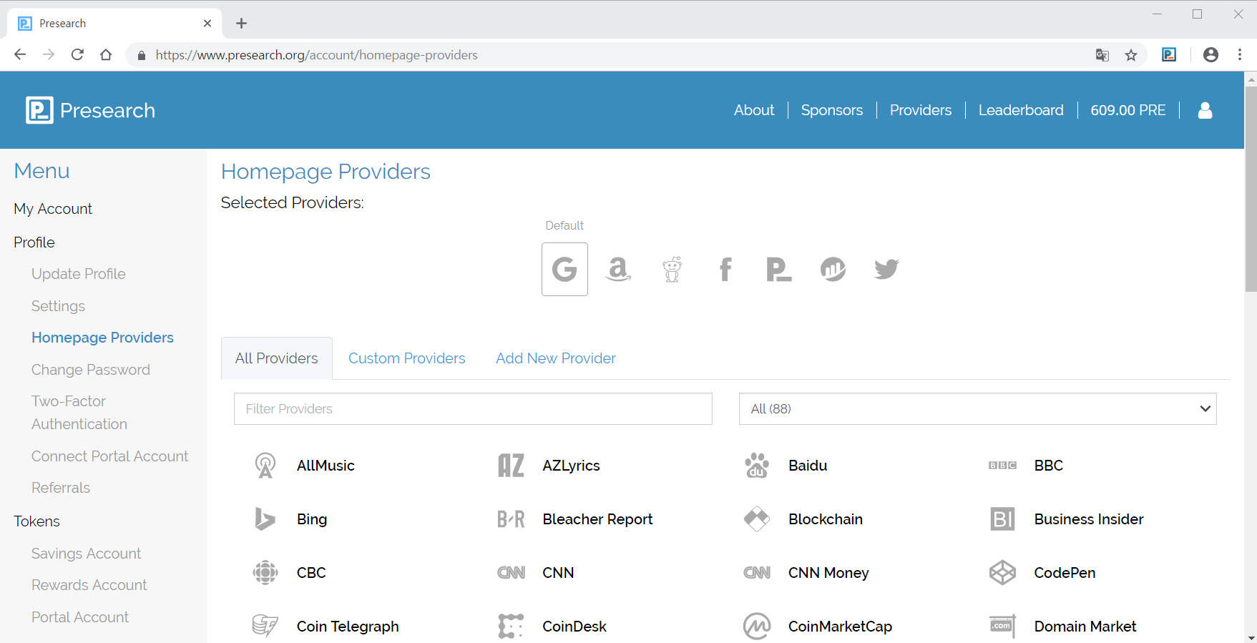The image size is (1257, 643).
Task: Click the CNN logo icon
Action: tap(511, 573)
